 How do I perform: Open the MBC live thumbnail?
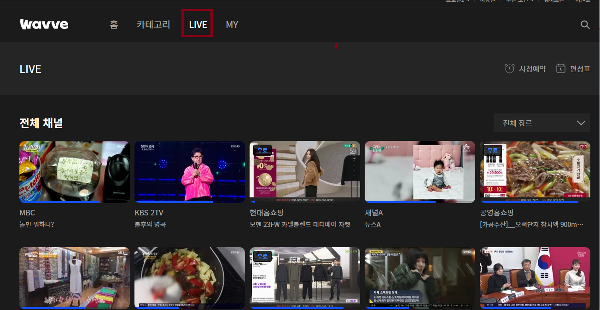pos(75,172)
